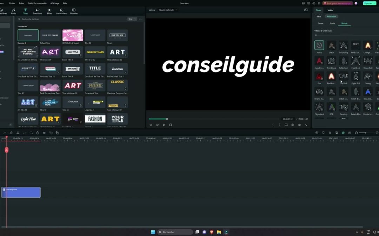379x236 pixels.
Task: Click the volume speaker icon under preview
Action: coord(299,125)
